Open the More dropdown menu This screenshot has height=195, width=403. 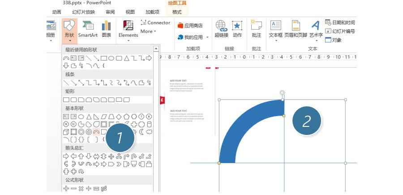click(x=148, y=31)
